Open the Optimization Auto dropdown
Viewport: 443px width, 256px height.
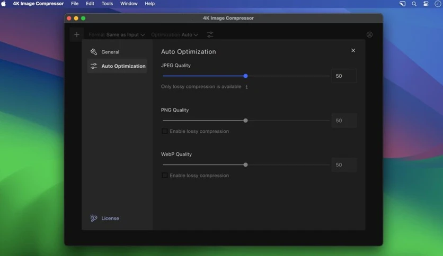[174, 35]
